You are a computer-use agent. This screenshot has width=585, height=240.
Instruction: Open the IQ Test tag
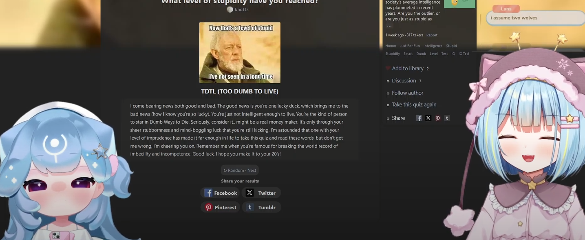coord(464,53)
